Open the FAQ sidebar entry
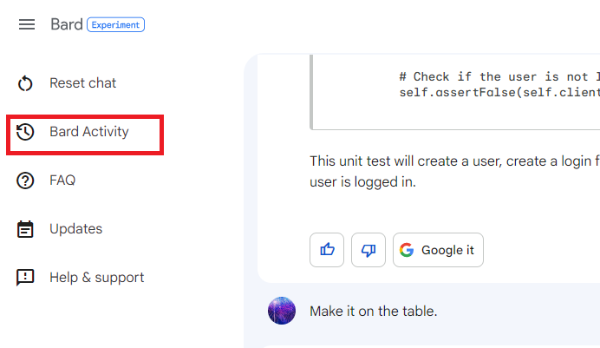Screen dimensions: 600x348 tap(62, 181)
